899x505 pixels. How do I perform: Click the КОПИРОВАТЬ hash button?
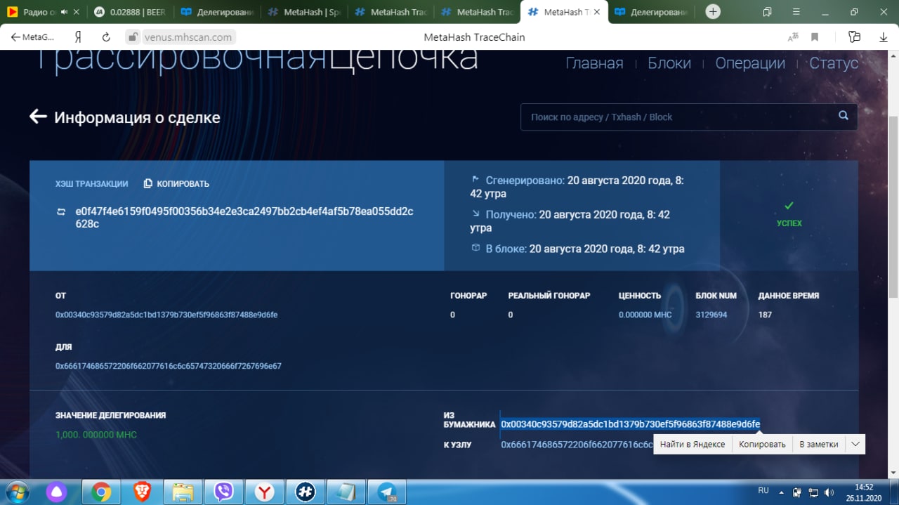(176, 183)
